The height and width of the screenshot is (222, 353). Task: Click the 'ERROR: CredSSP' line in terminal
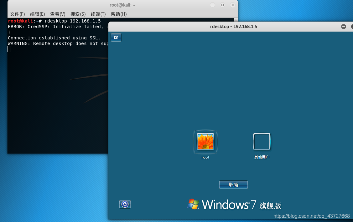pos(58,27)
